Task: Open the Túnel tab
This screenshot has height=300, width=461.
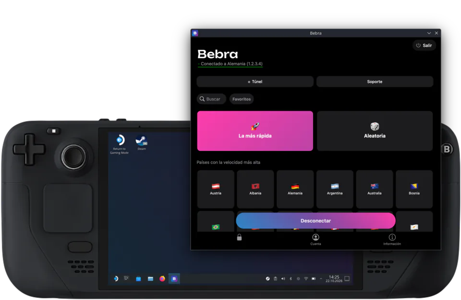Action: click(x=255, y=82)
